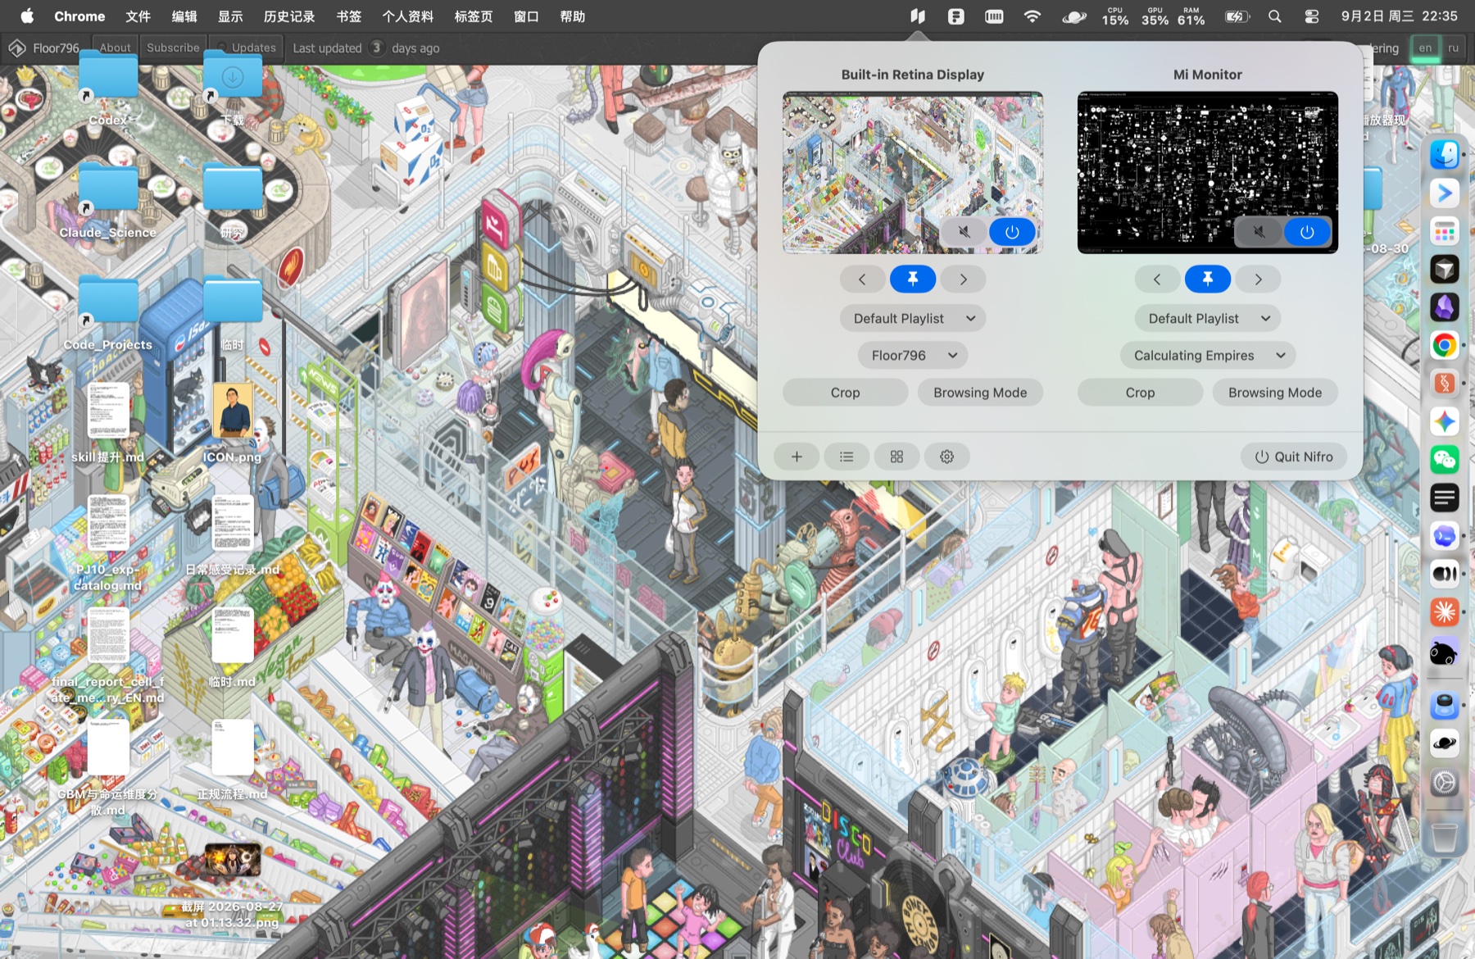This screenshot has width=1475, height=959.
Task: Open Finder from the Dock
Action: (1445, 154)
